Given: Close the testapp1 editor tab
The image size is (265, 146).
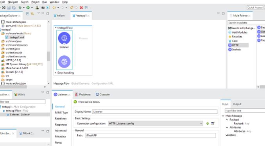Looking at the screenshot, I should click(89, 16).
